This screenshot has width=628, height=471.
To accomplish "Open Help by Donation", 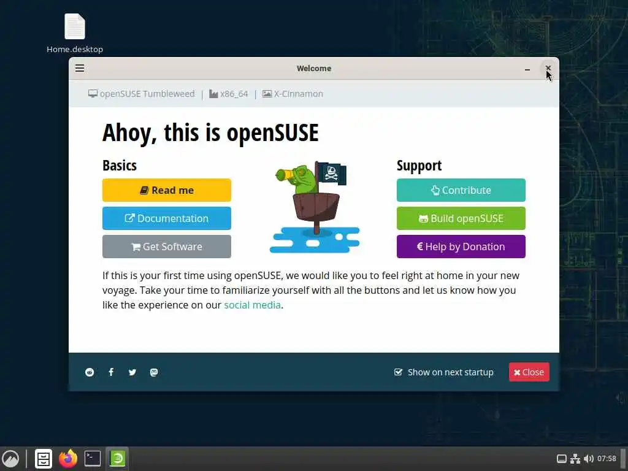I will tap(461, 247).
